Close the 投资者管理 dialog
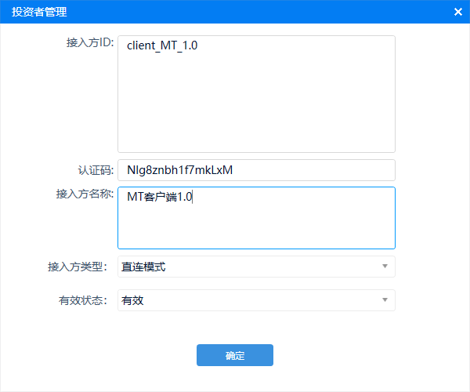The height and width of the screenshot is (392, 470). (x=457, y=12)
